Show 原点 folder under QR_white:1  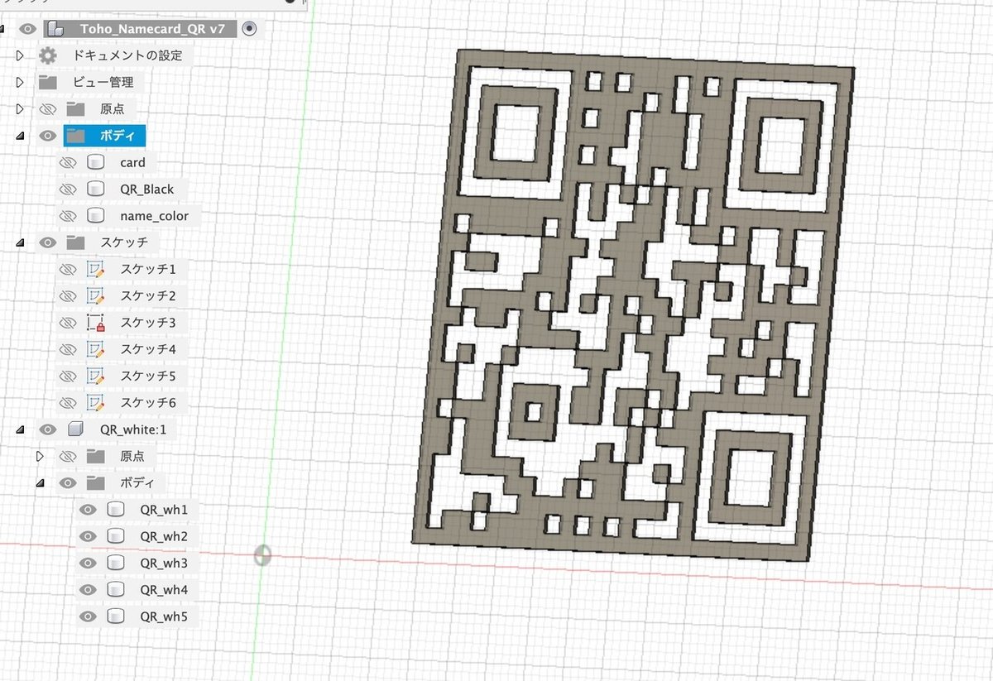[x=68, y=456]
